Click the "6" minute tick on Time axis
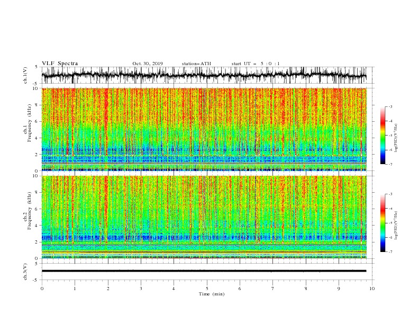Image resolution: width=419 pixels, height=324 pixels. point(240,289)
